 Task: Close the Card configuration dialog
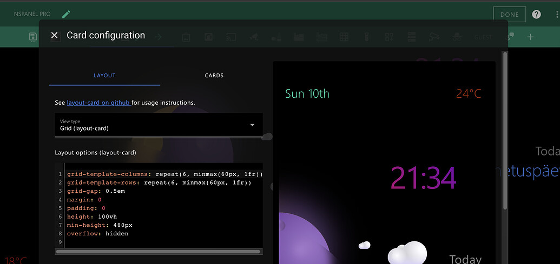point(54,35)
